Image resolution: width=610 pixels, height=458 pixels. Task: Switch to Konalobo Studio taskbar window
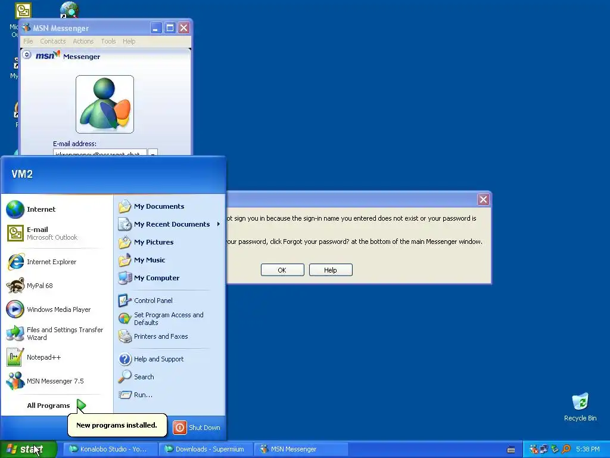[110, 449]
